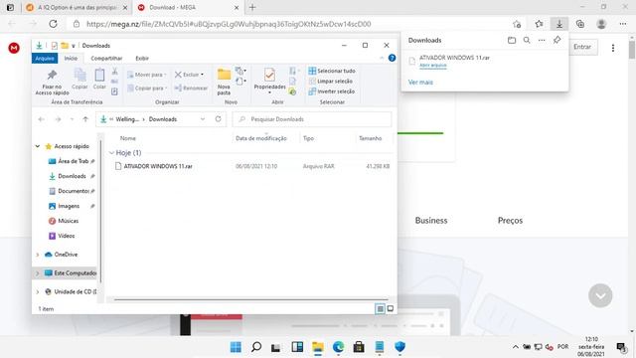Click the Entrar button on MEGA

[x=582, y=47]
